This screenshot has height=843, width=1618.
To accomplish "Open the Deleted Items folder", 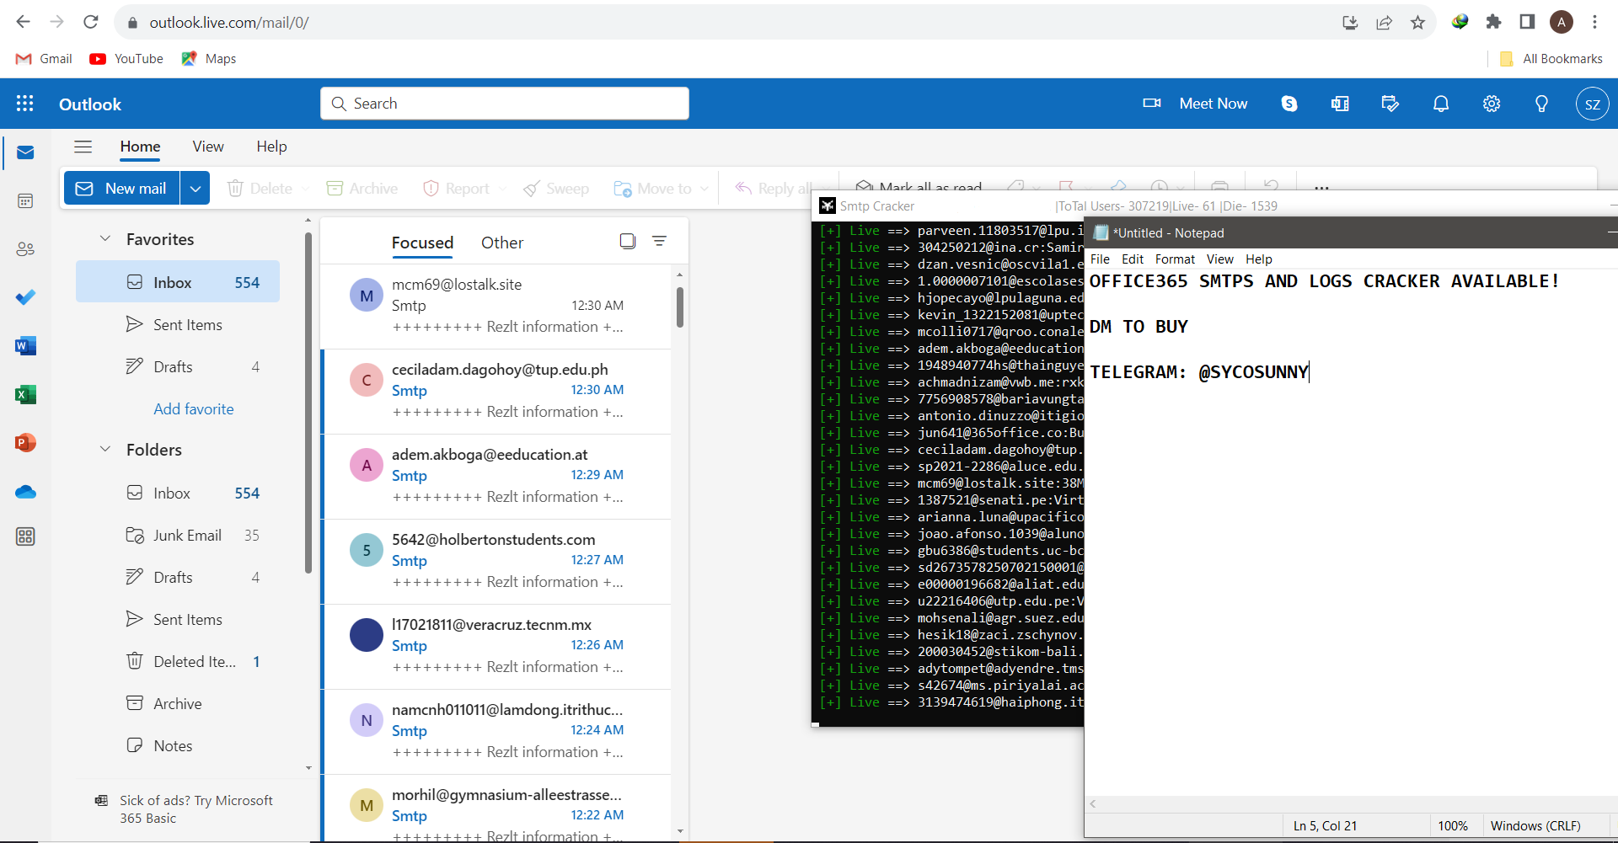I will tap(178, 662).
